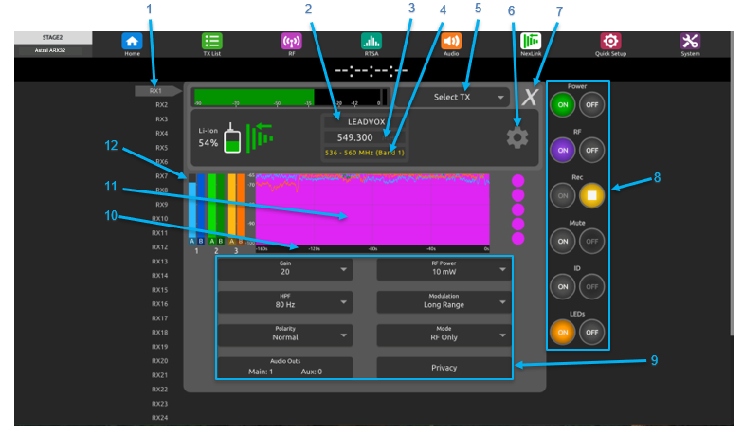Stop recording with the yellow stop button
The height and width of the screenshot is (435, 743).
pos(591,195)
